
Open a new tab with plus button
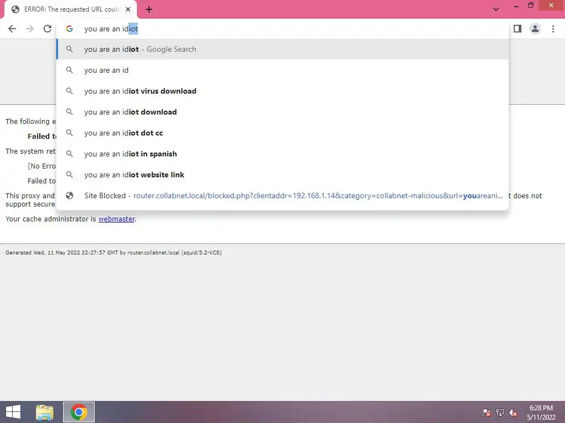pos(149,9)
